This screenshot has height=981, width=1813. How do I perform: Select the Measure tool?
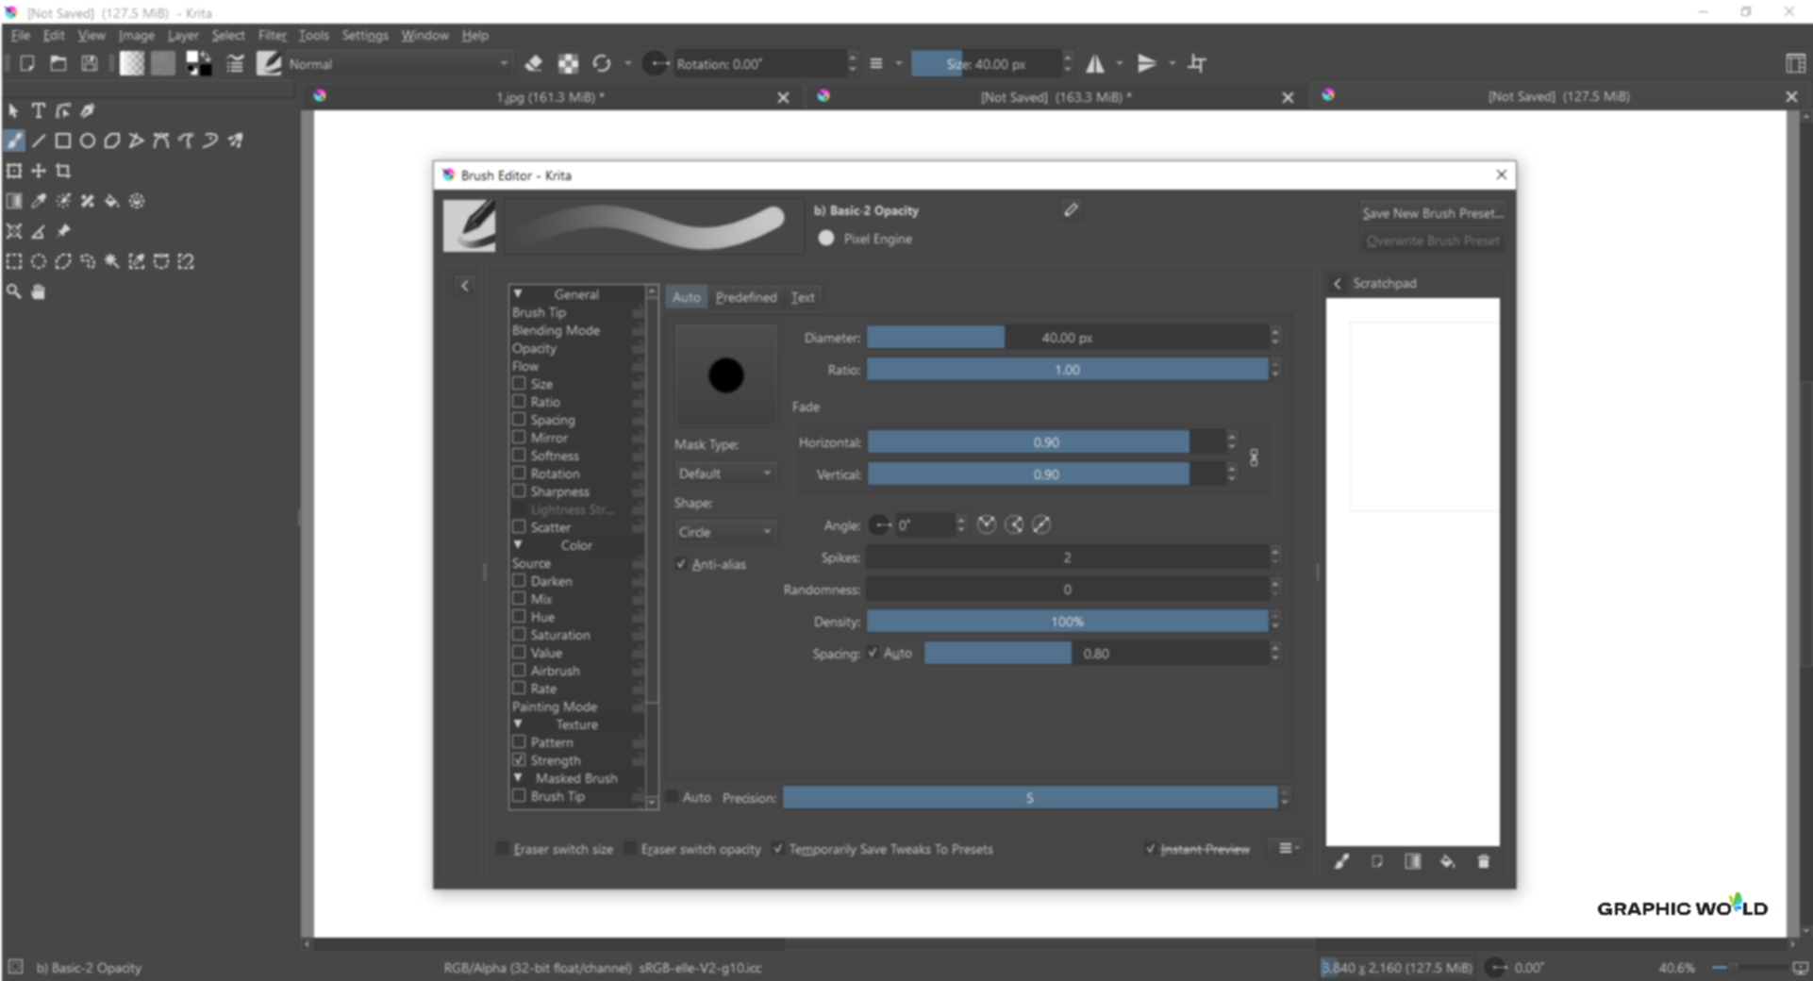39,232
